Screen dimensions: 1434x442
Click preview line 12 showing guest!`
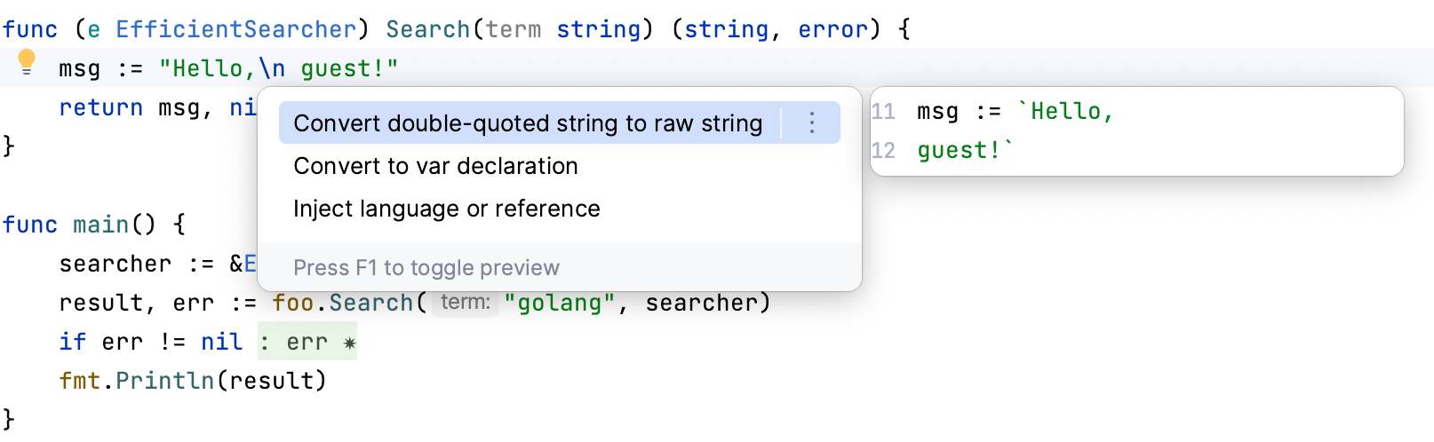click(x=964, y=150)
